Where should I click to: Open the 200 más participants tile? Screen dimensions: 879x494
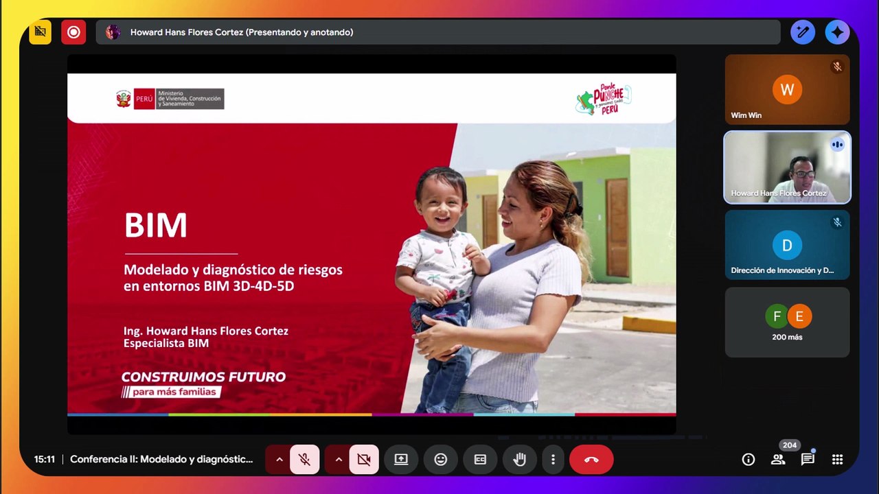click(787, 322)
